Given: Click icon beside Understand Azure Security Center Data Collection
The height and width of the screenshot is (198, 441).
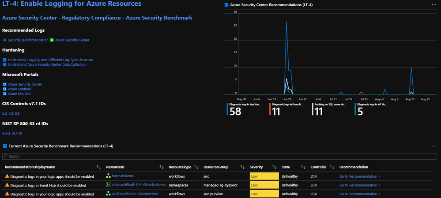Looking at the screenshot, I should coord(4,64).
